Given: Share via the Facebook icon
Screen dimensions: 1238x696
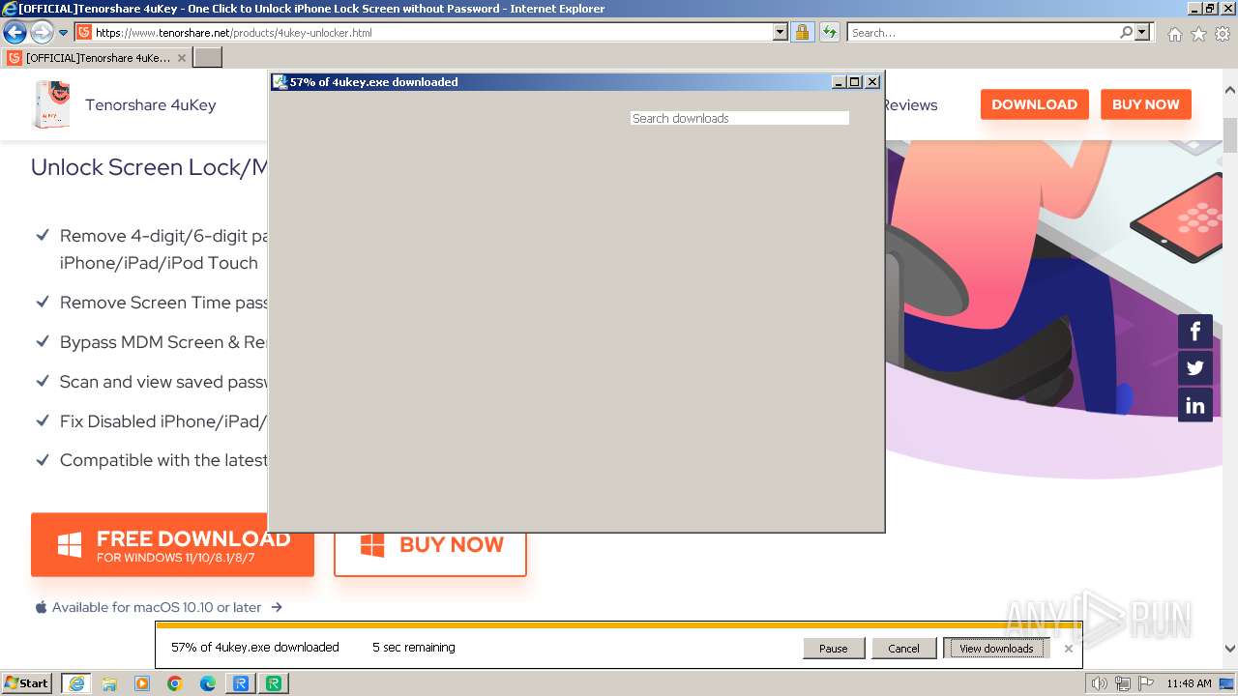Looking at the screenshot, I should click(1195, 332).
